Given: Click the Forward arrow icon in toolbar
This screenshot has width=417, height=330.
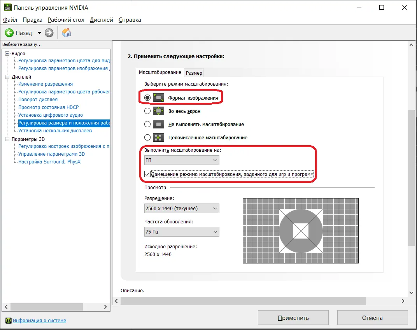Looking at the screenshot, I should tap(49, 33).
